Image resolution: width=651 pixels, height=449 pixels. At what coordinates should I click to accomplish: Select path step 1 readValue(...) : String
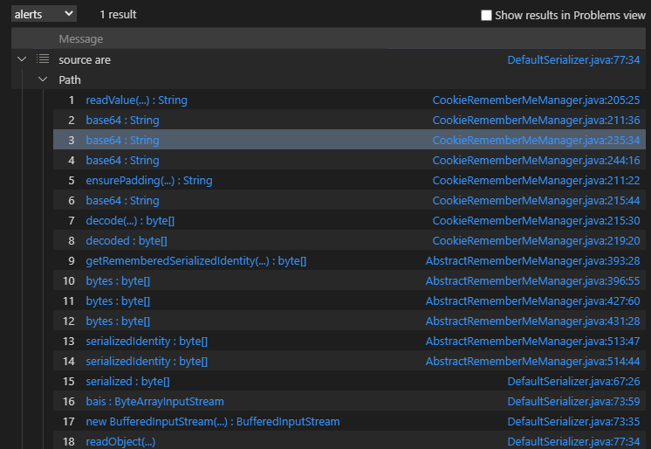tap(136, 100)
